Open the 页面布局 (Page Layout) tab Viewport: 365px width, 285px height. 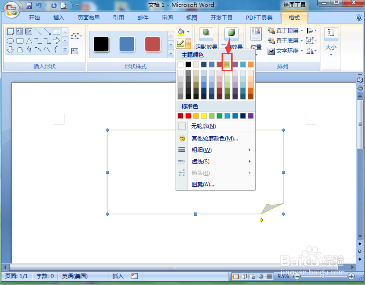(x=88, y=17)
